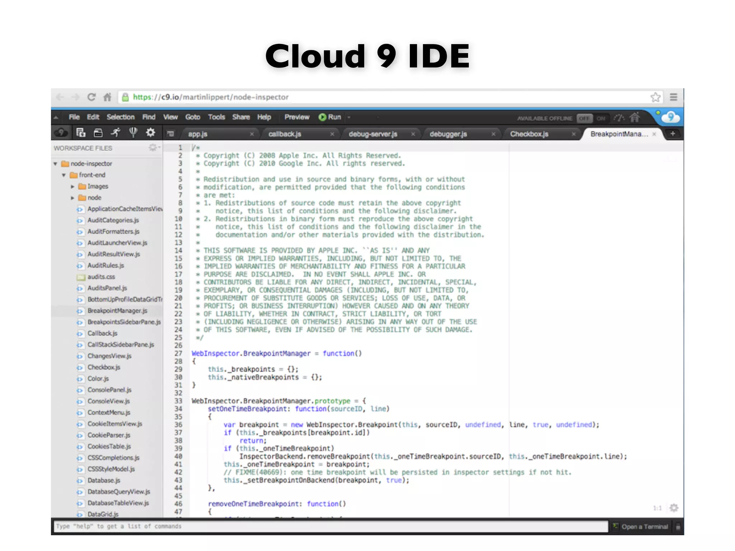Click the Project Files icon in the toolbar
This screenshot has height=551, width=735.
pos(81,133)
